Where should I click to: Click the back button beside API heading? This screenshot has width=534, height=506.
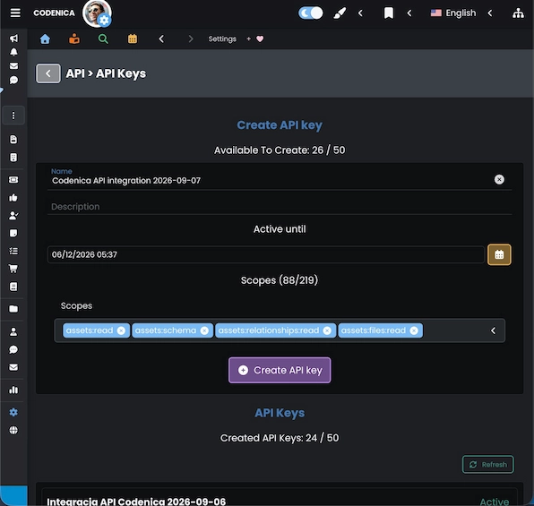pyautogui.click(x=48, y=73)
